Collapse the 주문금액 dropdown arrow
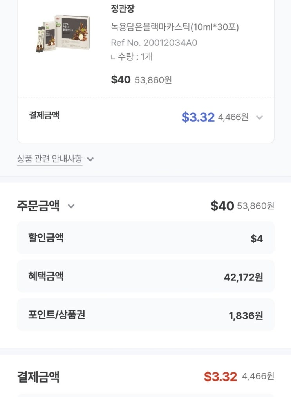The width and height of the screenshot is (291, 397). click(71, 206)
